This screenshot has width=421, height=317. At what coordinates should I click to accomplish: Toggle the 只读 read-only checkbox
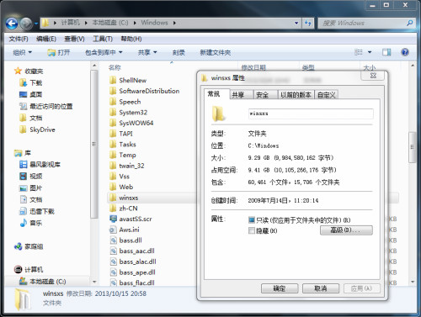tap(252, 219)
